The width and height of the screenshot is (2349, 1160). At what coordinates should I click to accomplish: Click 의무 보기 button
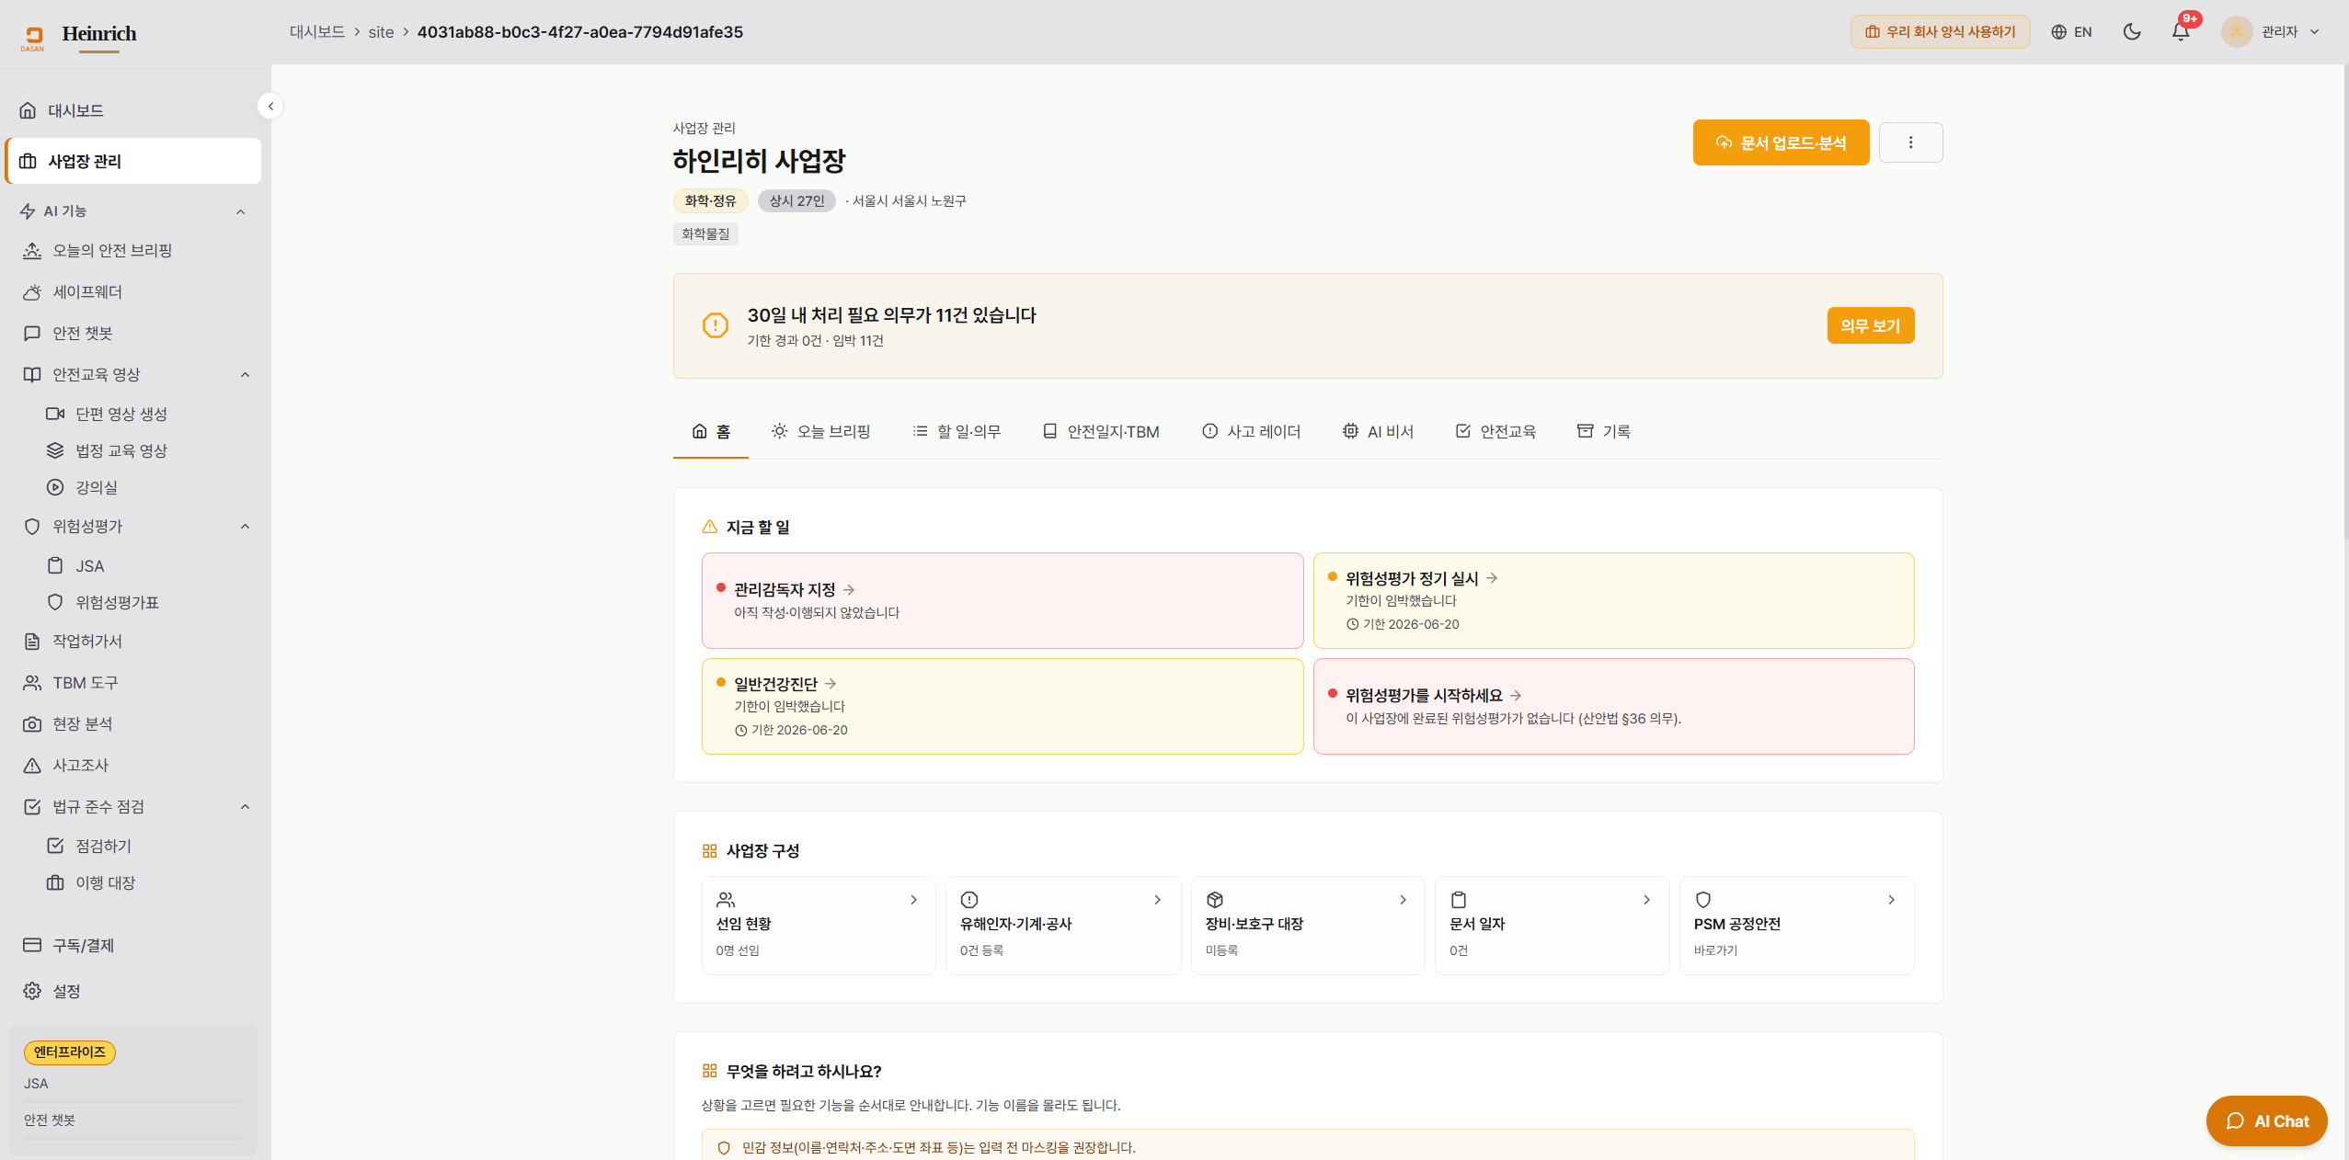point(1870,325)
